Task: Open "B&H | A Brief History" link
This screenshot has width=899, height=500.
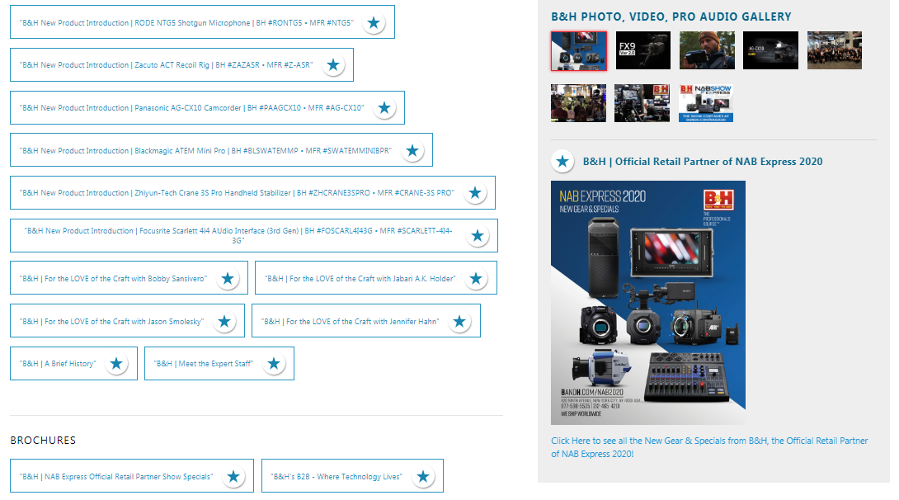Action: [x=58, y=364]
